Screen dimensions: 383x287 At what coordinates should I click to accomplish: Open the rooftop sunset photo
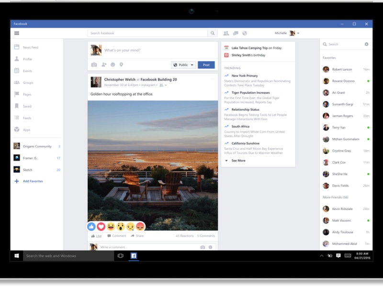pyautogui.click(x=153, y=166)
